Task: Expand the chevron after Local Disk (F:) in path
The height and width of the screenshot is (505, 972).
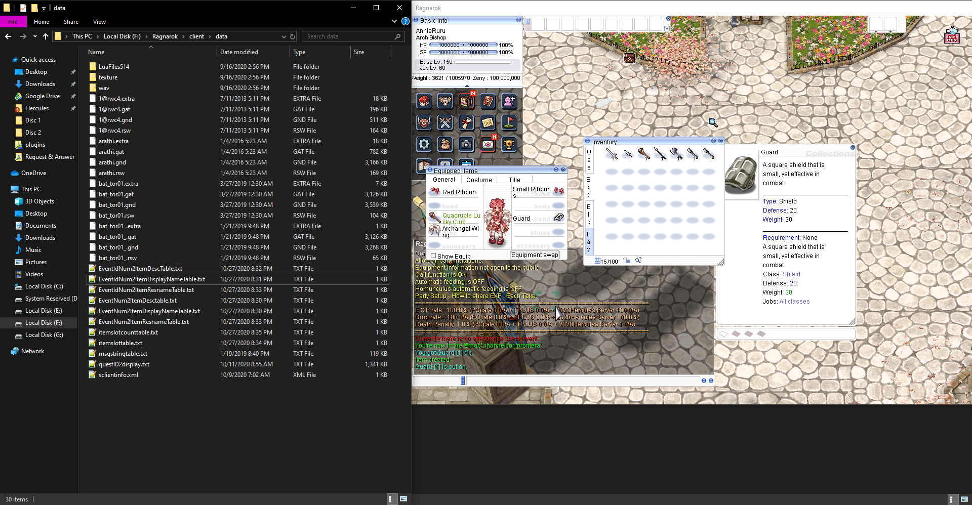Action: click(x=146, y=36)
